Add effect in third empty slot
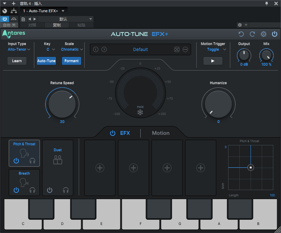 (x=167, y=168)
